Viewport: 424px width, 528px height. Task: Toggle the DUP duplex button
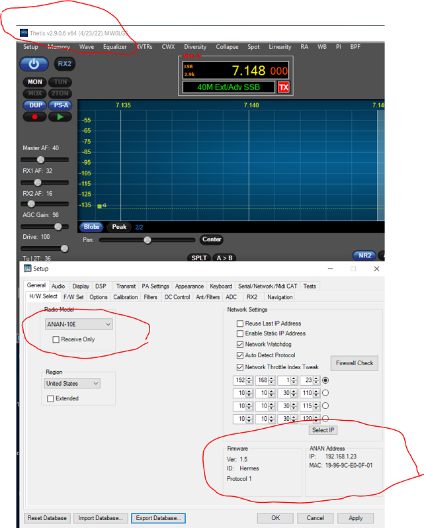coord(35,105)
